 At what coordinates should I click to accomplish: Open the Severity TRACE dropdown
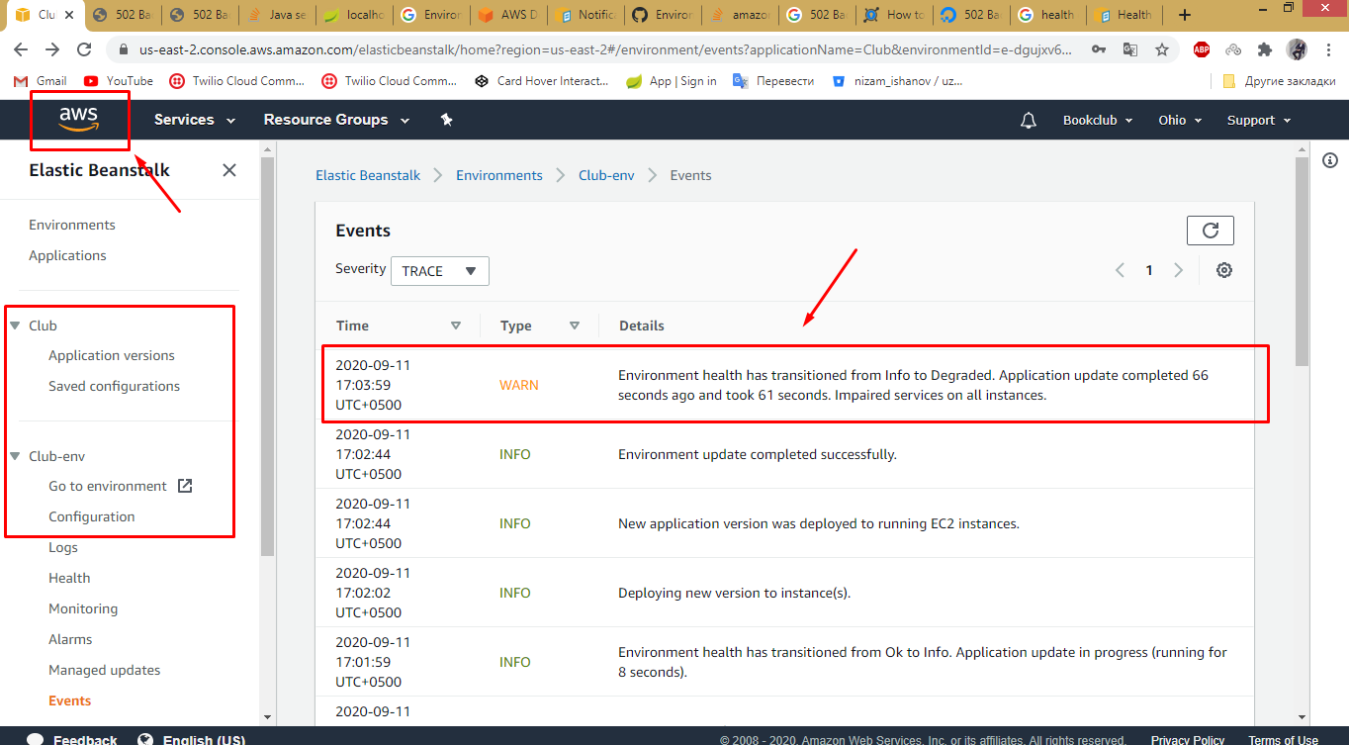pyautogui.click(x=439, y=271)
